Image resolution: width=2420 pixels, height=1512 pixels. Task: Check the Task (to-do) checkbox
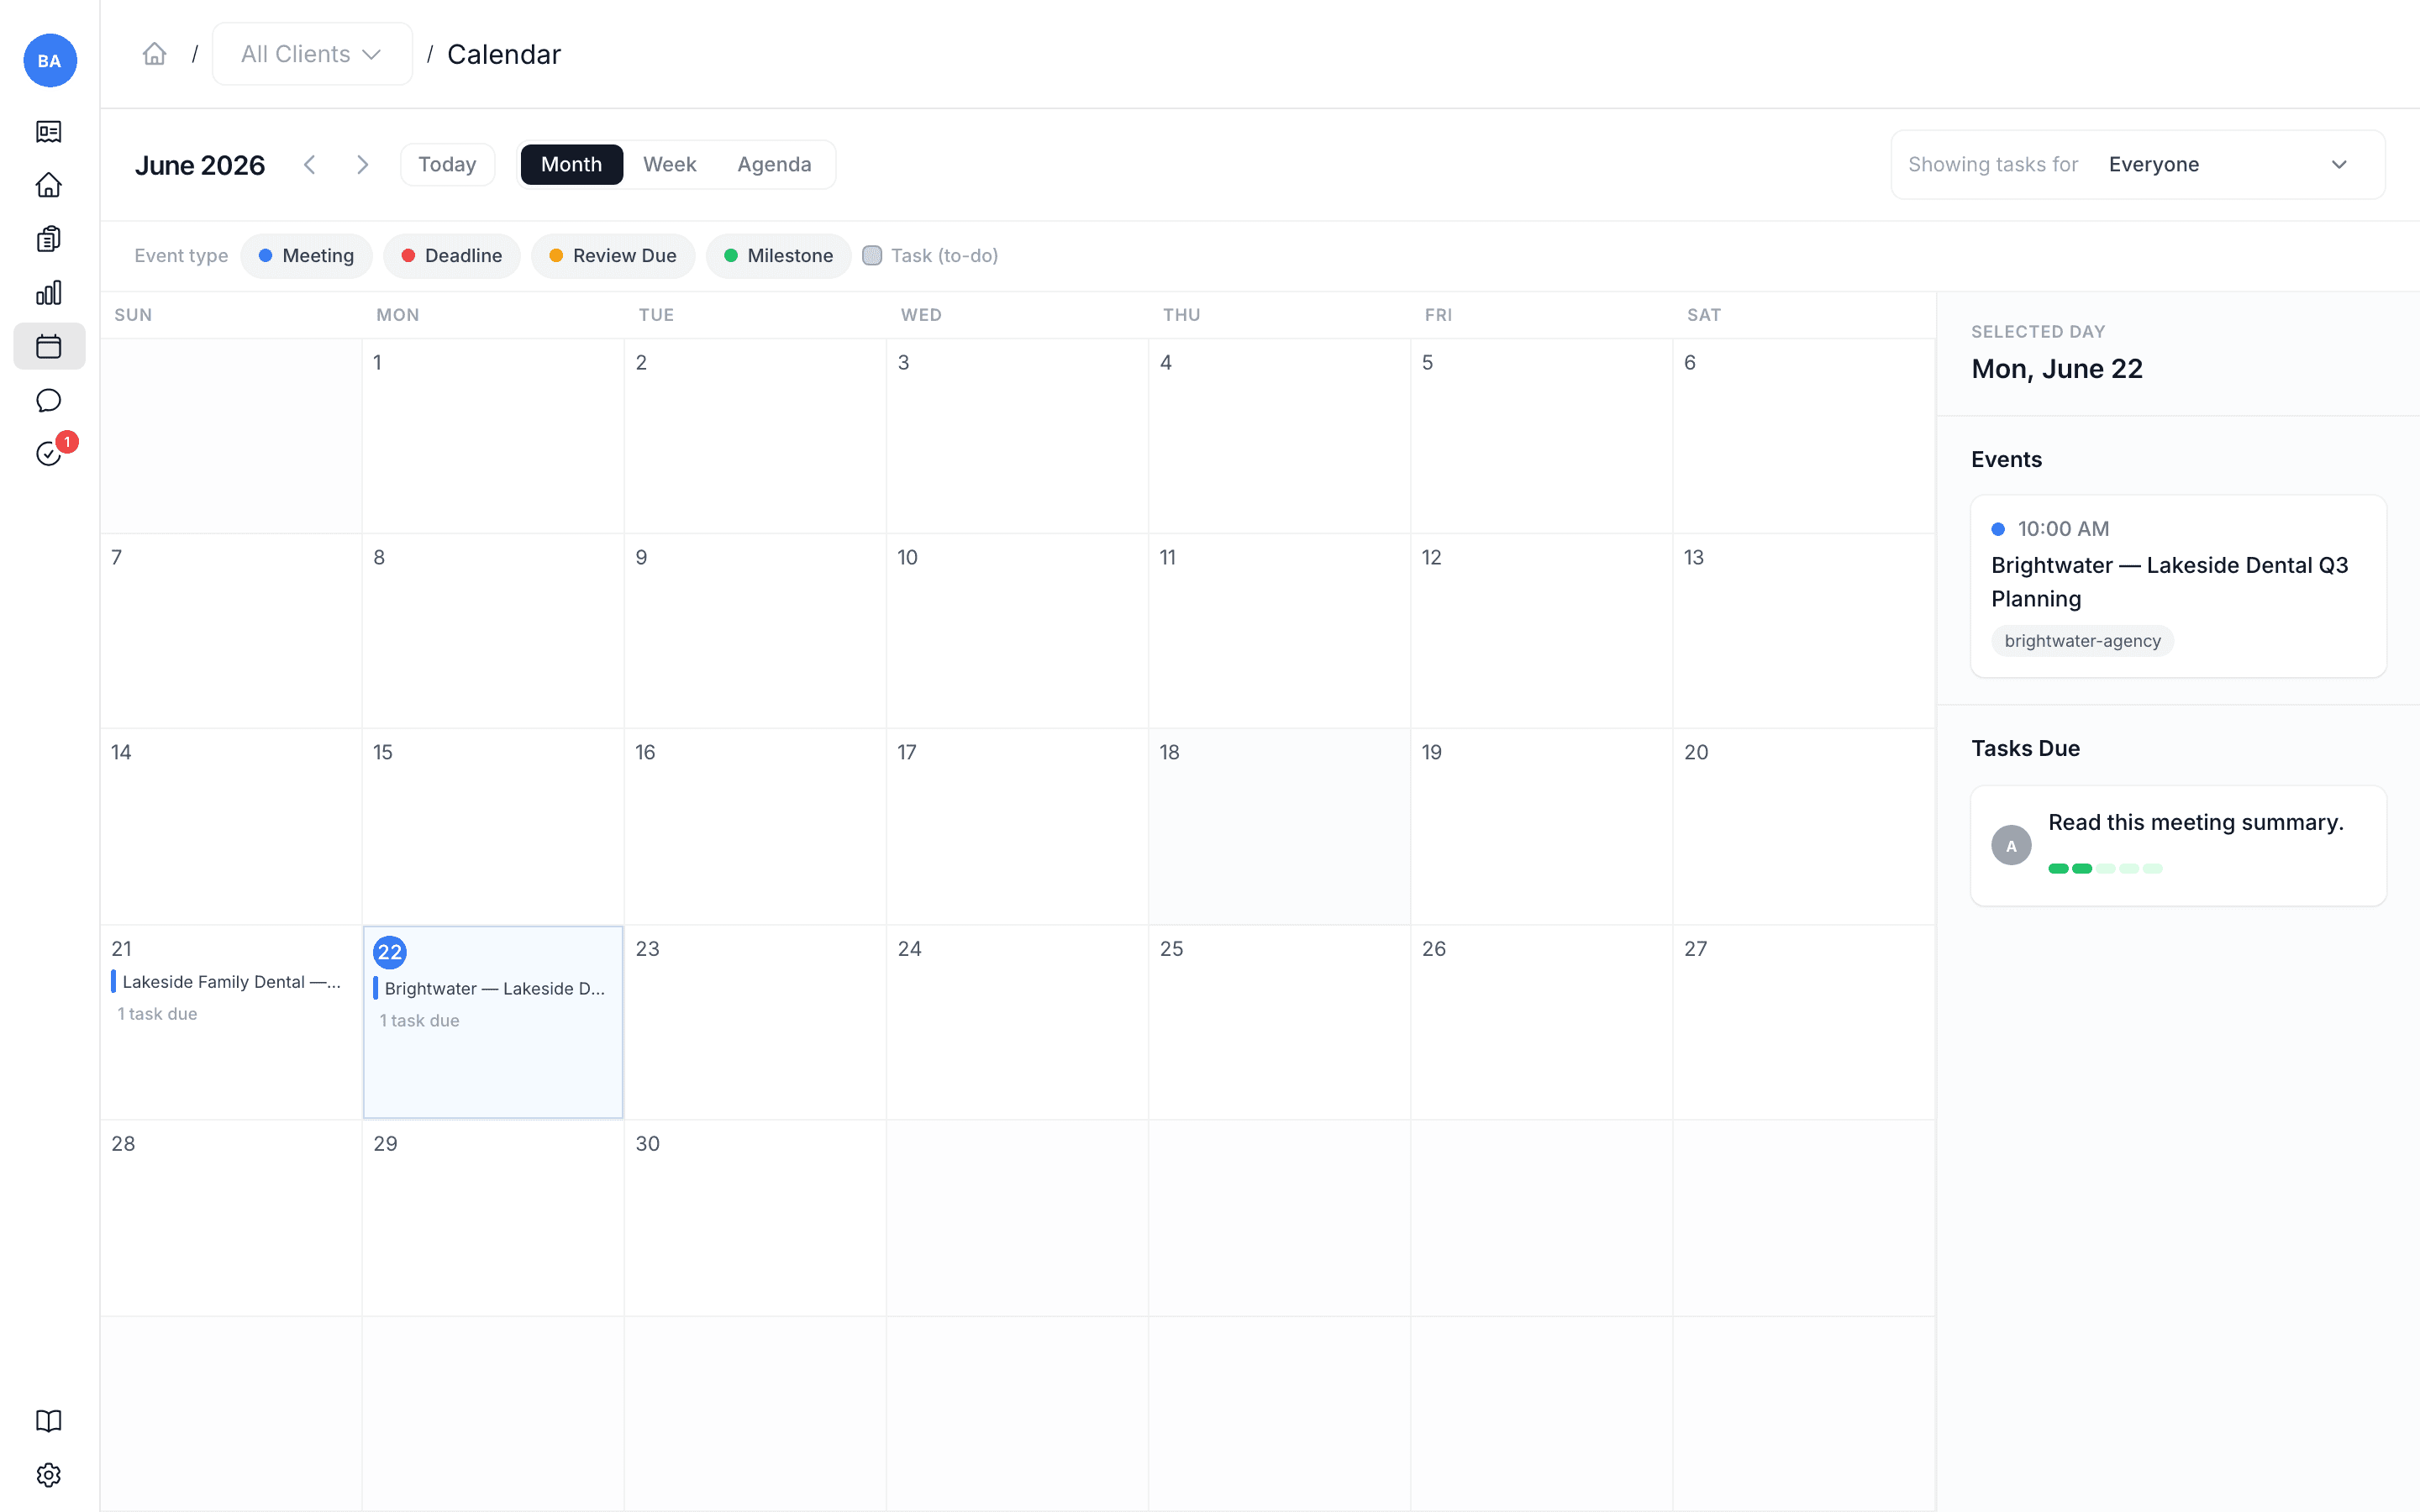(872, 256)
